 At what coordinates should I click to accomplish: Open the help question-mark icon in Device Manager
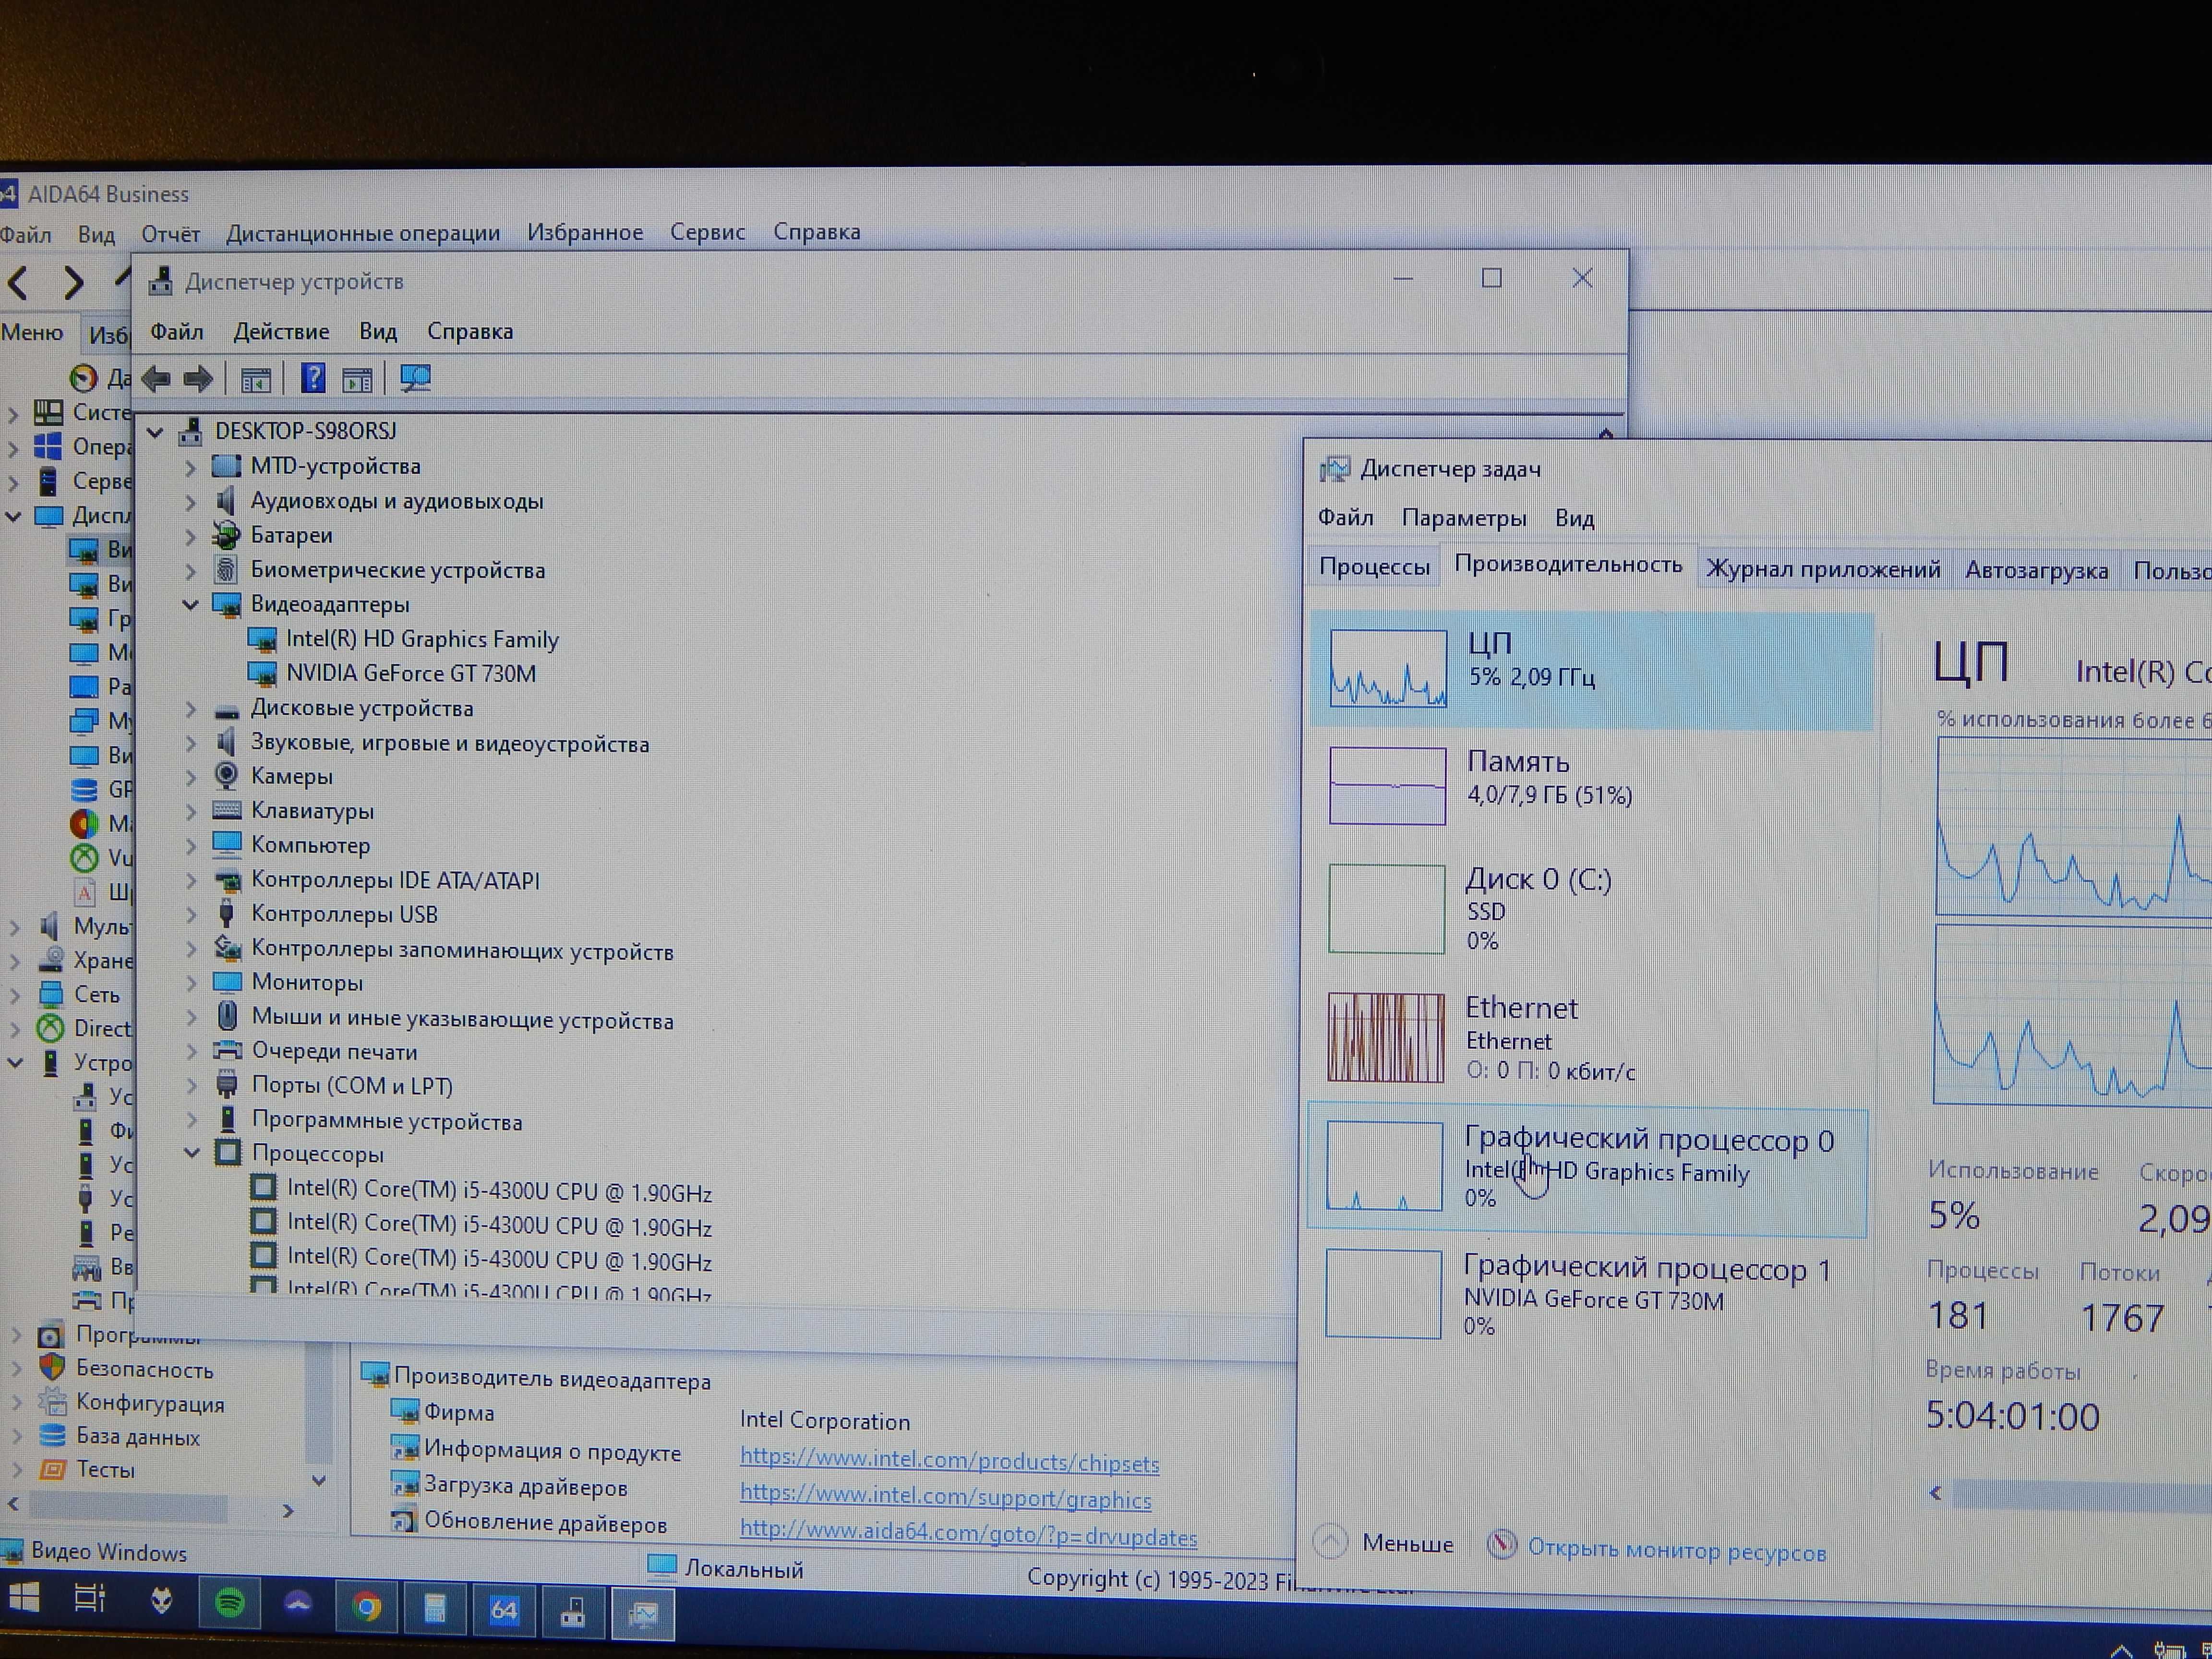tap(313, 378)
